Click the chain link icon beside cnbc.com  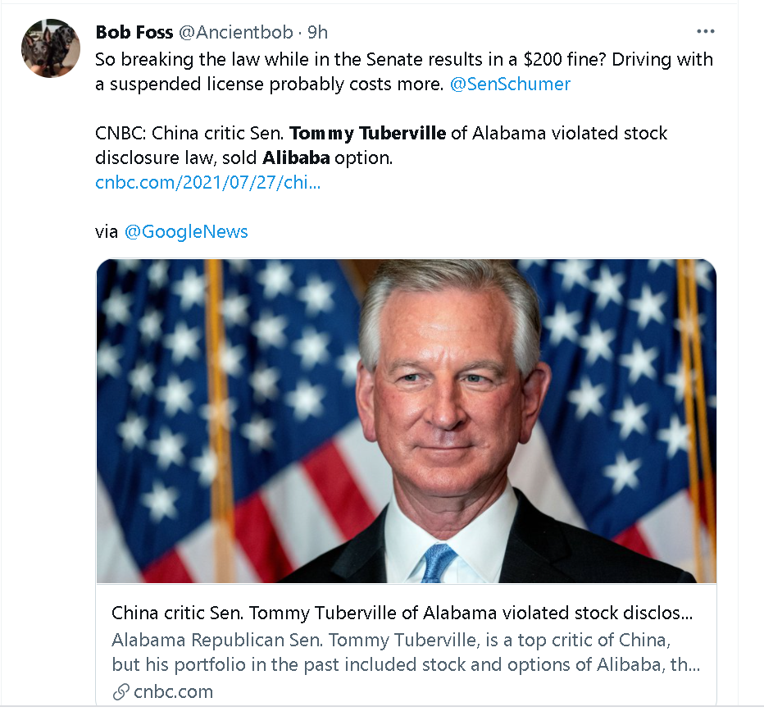121,691
